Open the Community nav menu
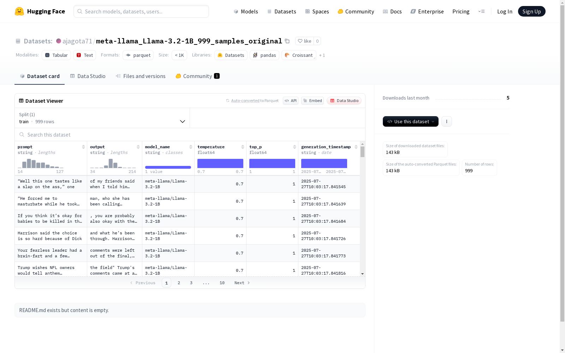The width and height of the screenshot is (565, 353). (356, 11)
